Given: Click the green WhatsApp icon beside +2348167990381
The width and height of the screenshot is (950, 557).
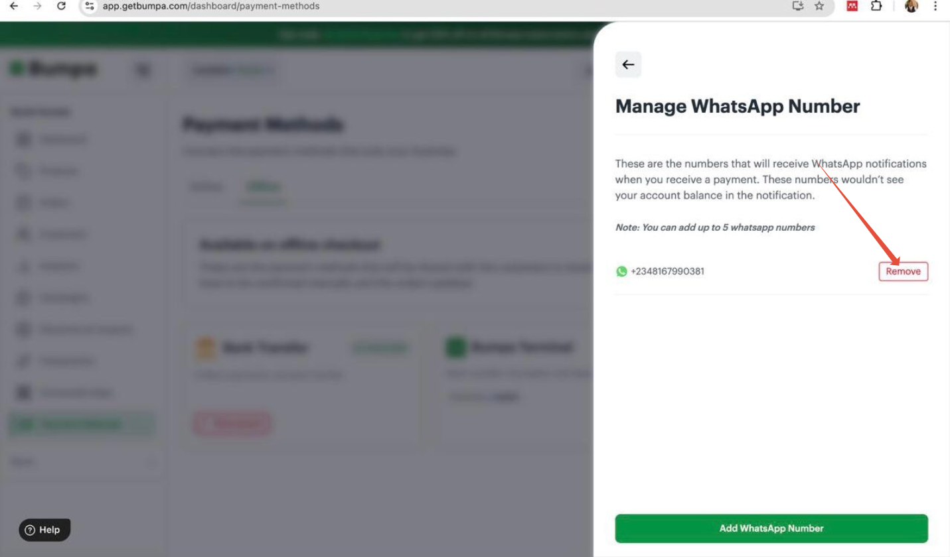Looking at the screenshot, I should (621, 271).
